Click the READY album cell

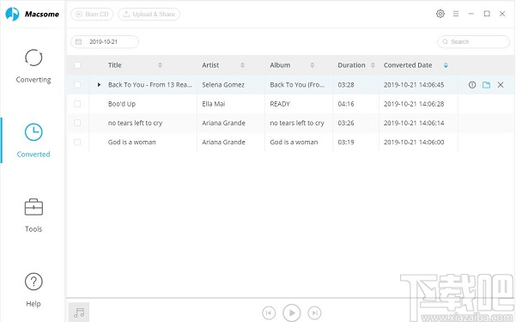point(280,104)
